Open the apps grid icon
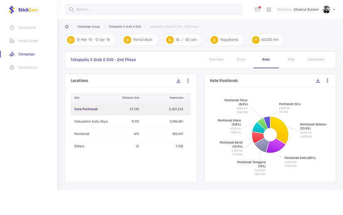Viewport: 343px width, 215px height. coord(269,10)
